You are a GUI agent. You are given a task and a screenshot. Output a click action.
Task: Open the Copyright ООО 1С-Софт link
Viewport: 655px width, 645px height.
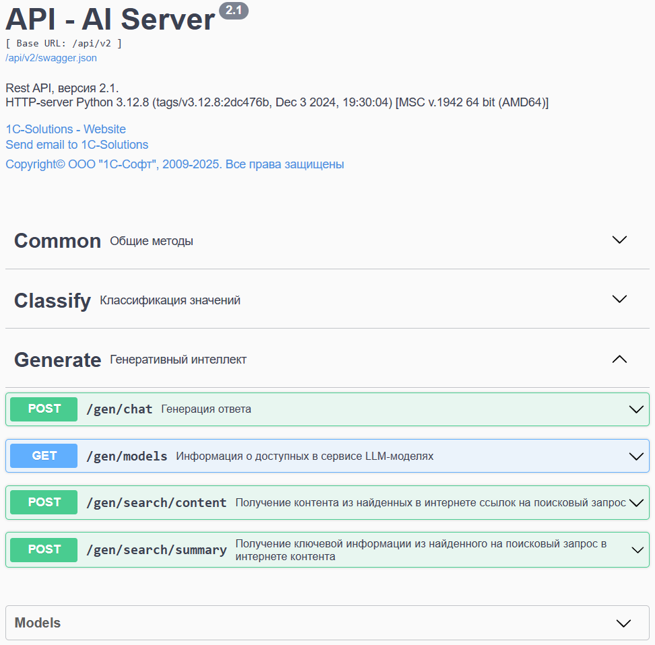[x=175, y=164]
